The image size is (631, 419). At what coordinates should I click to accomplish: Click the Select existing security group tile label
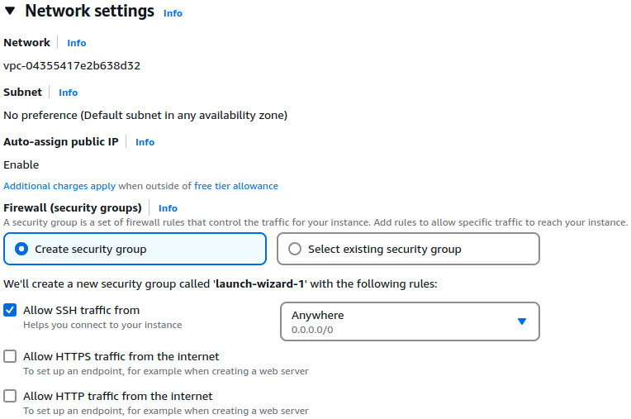(385, 249)
